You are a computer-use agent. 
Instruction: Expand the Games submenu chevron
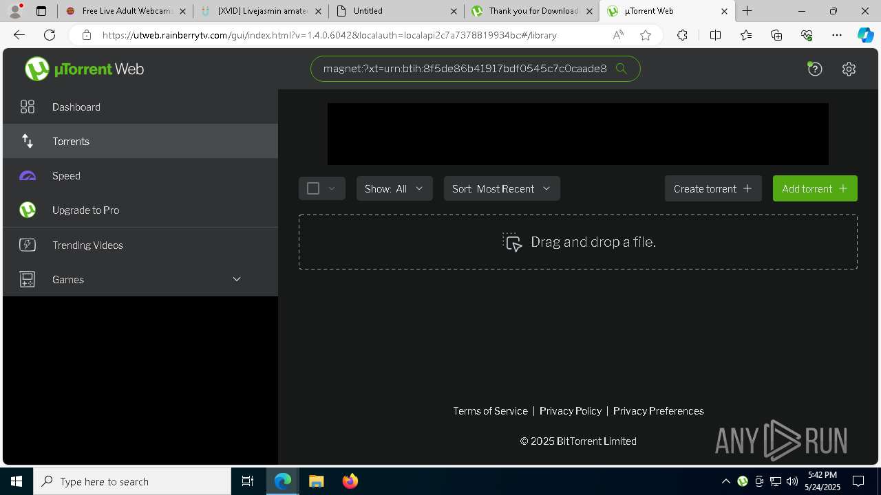pos(237,279)
